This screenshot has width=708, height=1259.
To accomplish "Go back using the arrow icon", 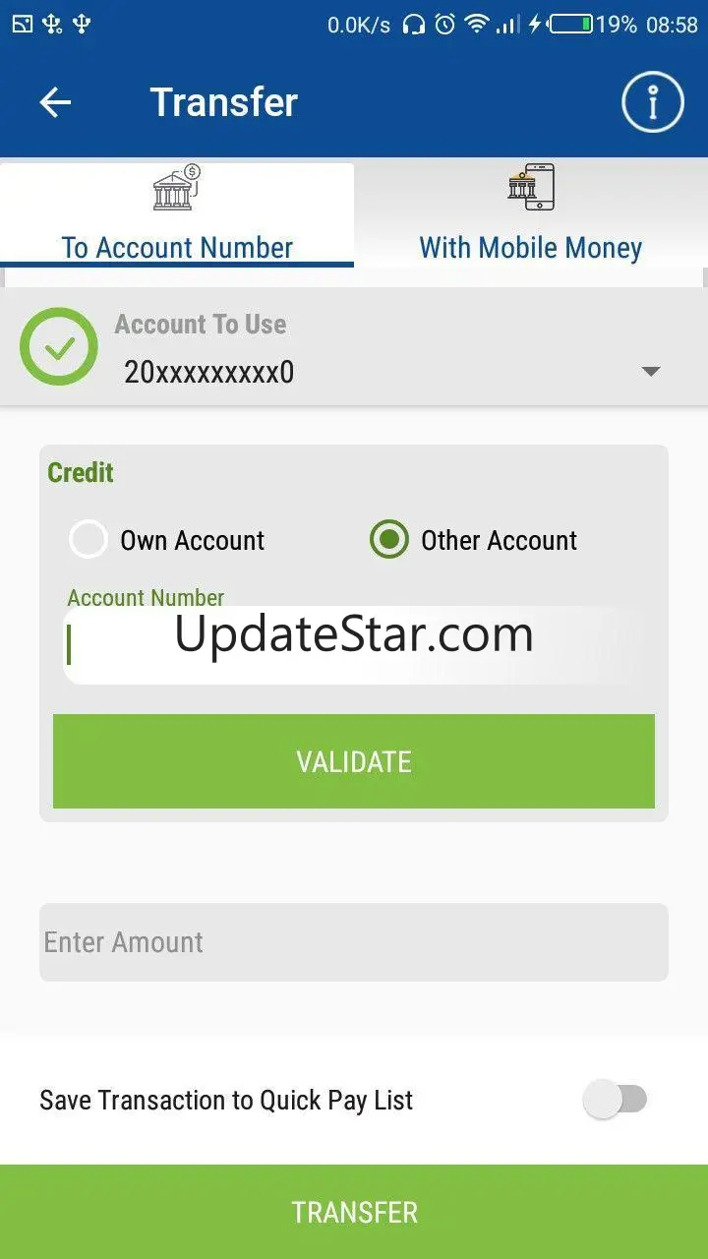I will 55,102.
